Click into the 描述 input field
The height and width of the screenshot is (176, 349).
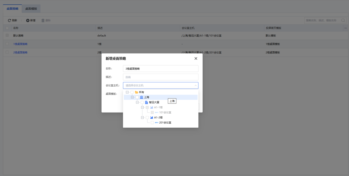pyautogui.click(x=160, y=77)
